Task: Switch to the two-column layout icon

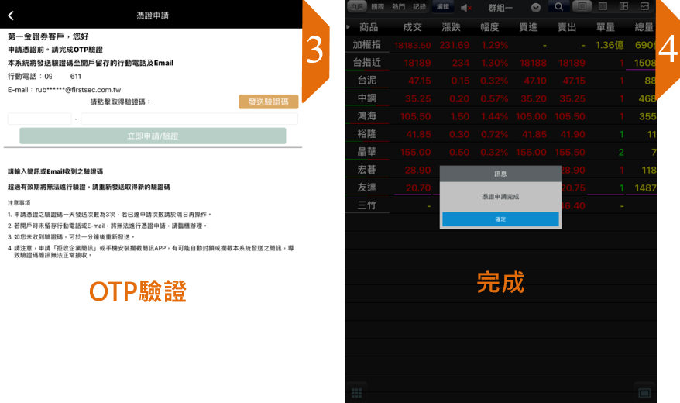Action: point(603,7)
